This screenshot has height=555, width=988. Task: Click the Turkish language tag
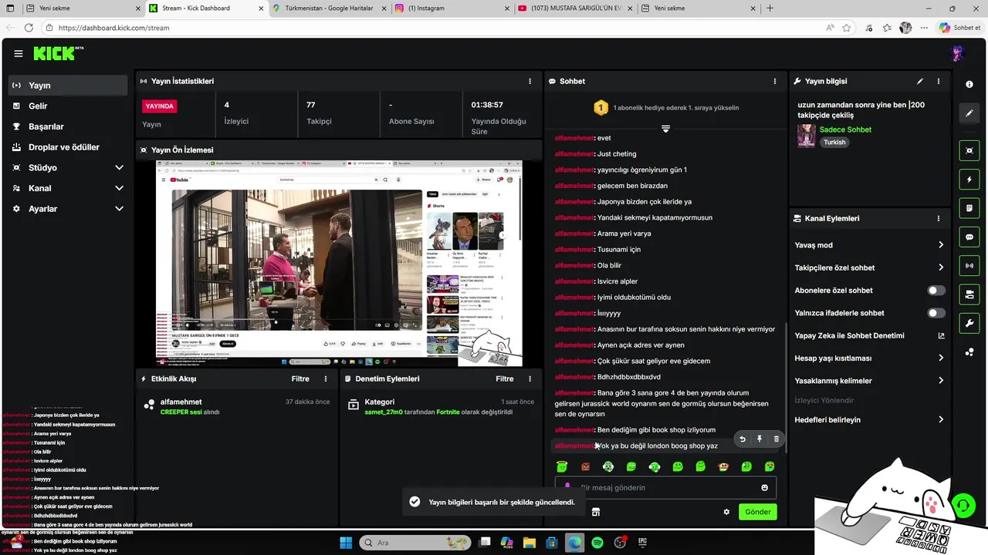[834, 142]
